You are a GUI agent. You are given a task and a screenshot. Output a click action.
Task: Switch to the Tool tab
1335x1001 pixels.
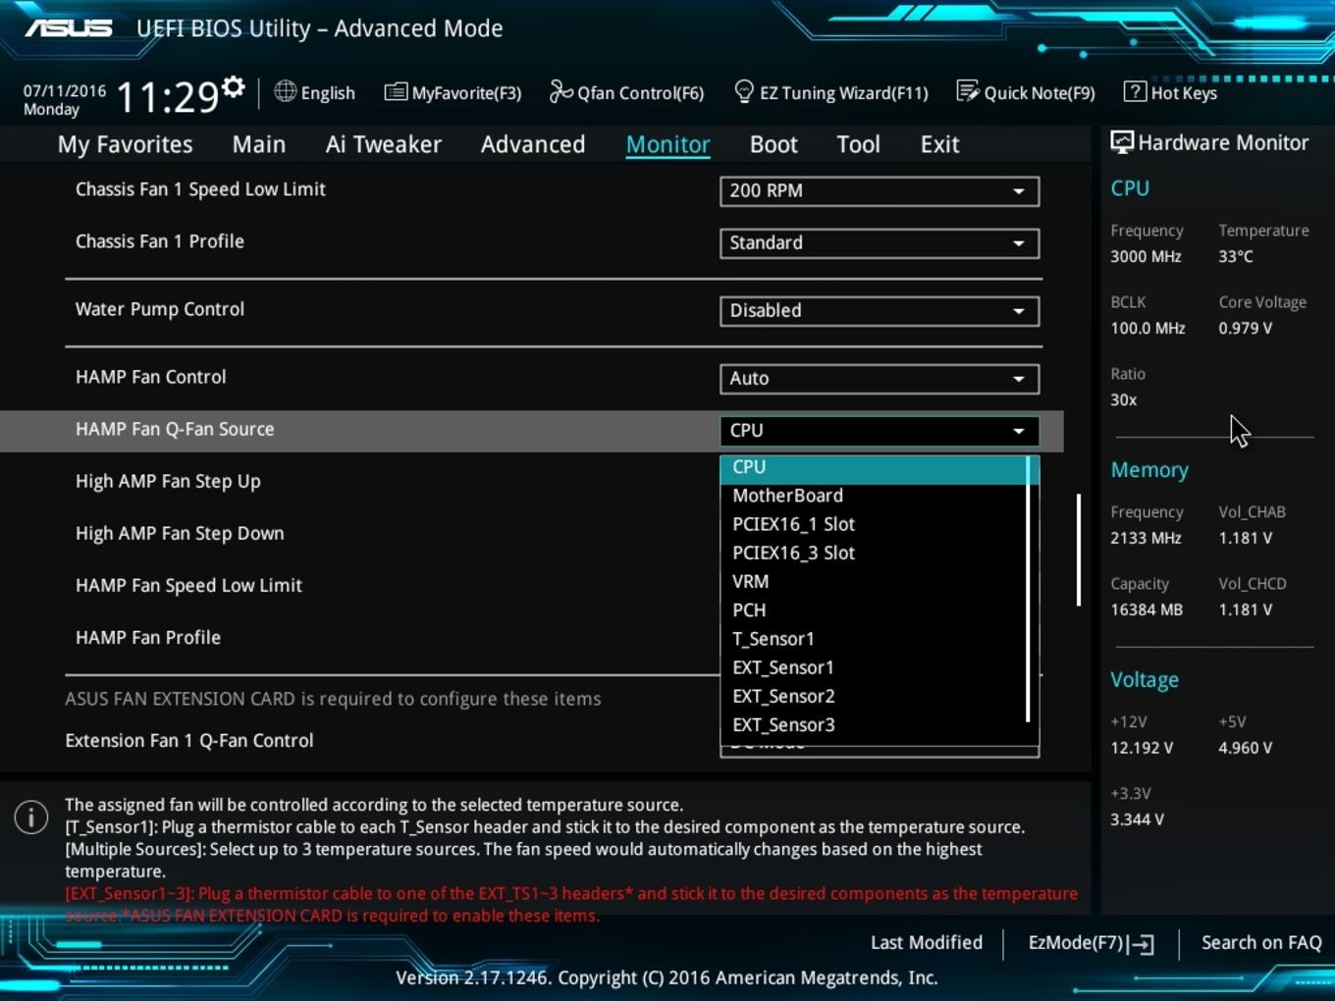click(x=858, y=144)
